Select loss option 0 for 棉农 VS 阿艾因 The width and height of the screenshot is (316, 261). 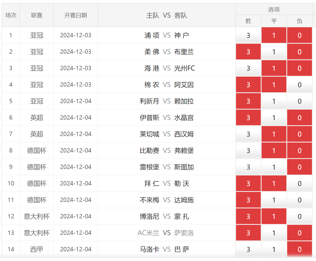coord(300,85)
